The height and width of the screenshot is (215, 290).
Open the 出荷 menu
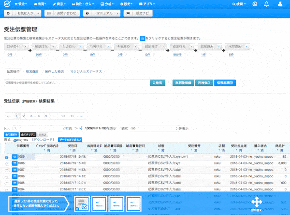40,4
